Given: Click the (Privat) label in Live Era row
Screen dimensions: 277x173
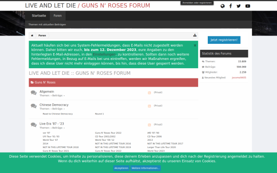Looking at the screenshot, I should tap(158, 125).
